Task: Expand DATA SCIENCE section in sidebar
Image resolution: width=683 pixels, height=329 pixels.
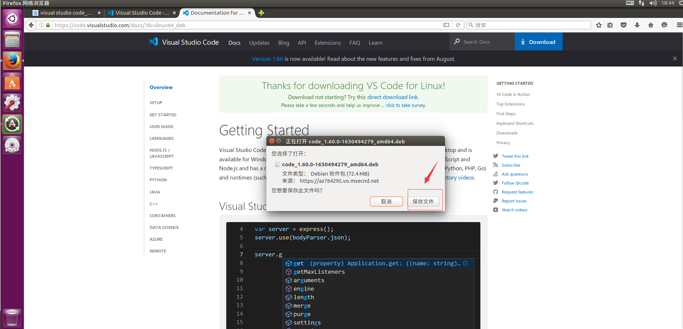Action: click(164, 227)
